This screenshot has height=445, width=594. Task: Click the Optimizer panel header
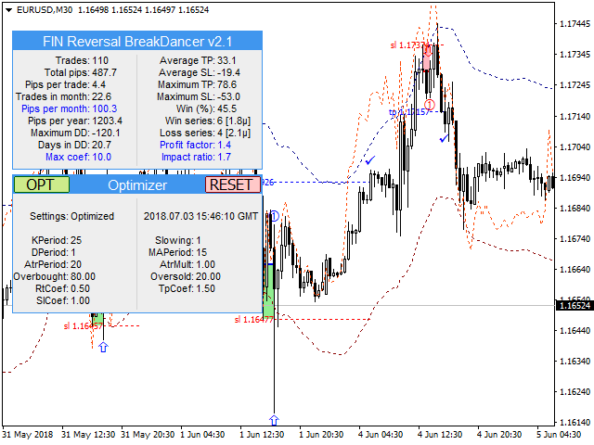137,184
